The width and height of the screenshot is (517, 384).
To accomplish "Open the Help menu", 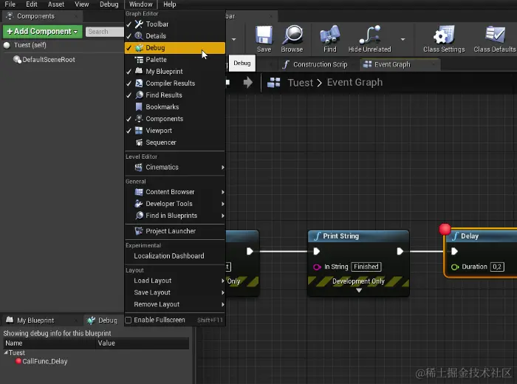I will tap(169, 4).
